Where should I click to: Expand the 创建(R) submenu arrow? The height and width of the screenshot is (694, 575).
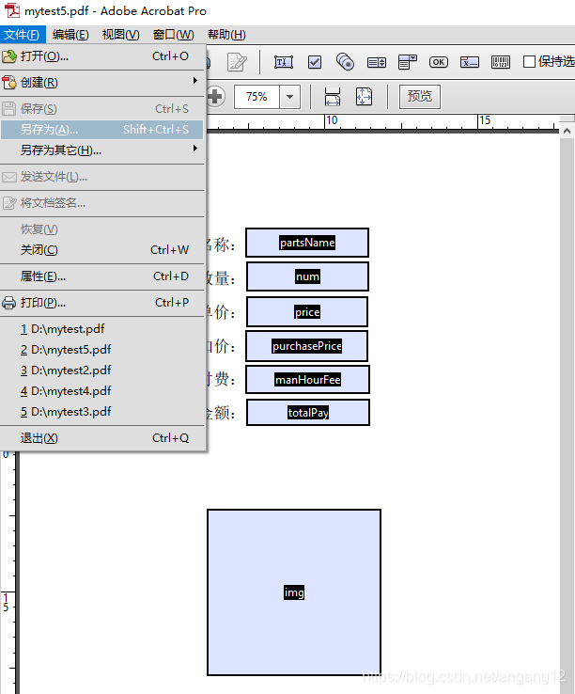(195, 81)
